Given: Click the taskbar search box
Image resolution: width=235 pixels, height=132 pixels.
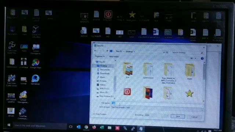Looking at the screenshot, I should point(40,126).
